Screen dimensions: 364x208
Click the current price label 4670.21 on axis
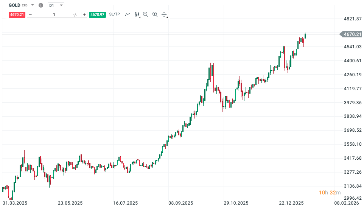pos(352,34)
